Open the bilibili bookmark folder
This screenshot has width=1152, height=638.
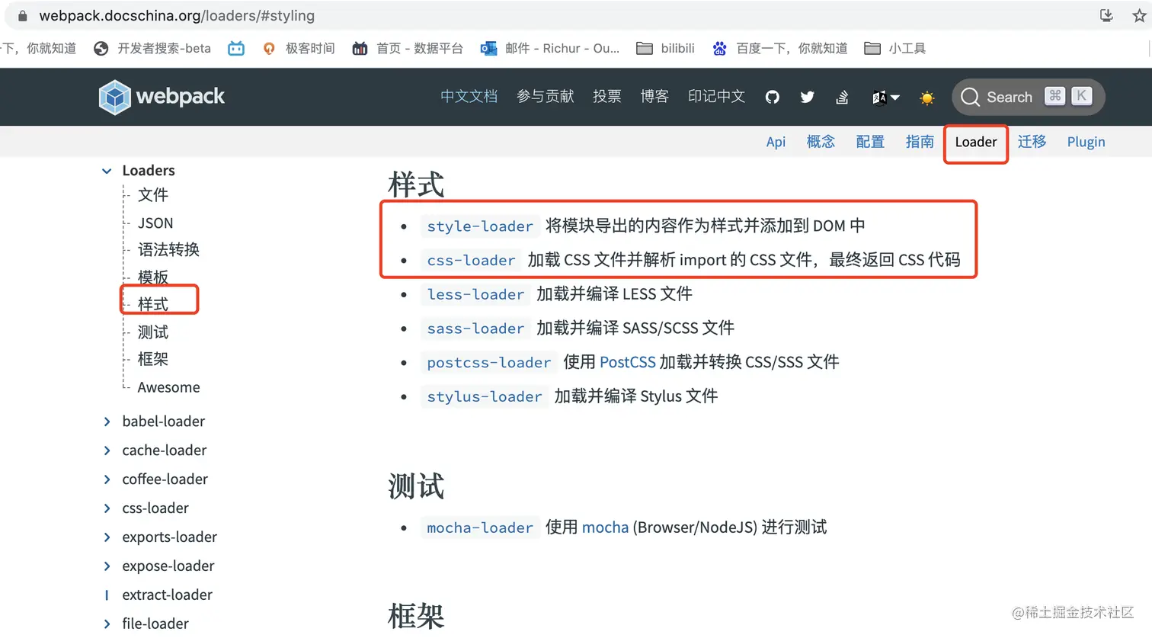point(665,48)
